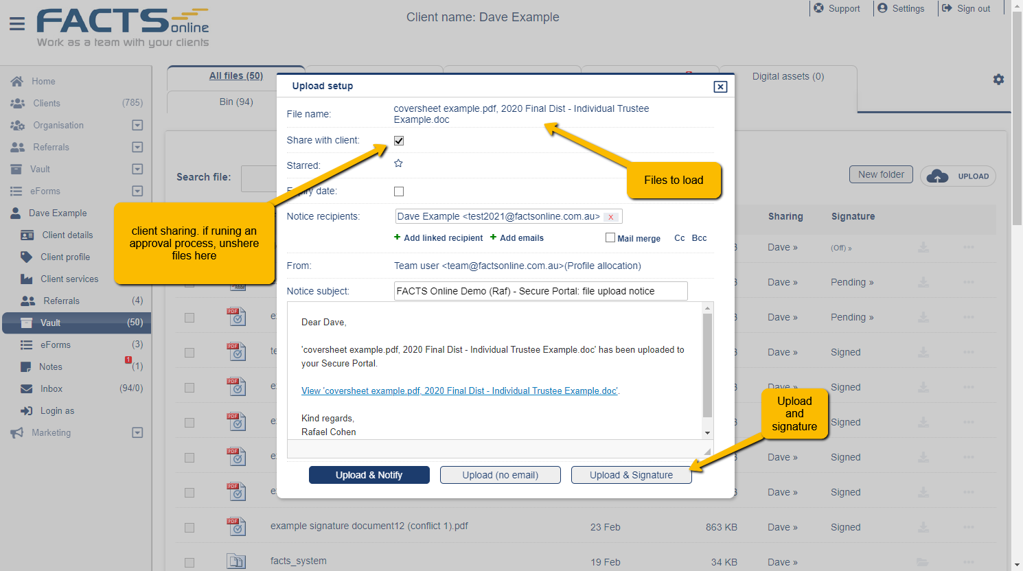Expand the top Referrals sidebar menu
The image size is (1023, 571).
pyautogui.click(x=137, y=147)
